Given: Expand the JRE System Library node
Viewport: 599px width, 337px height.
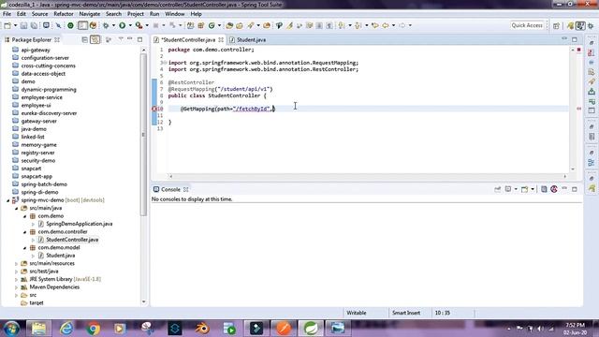Looking at the screenshot, I should (x=17, y=279).
